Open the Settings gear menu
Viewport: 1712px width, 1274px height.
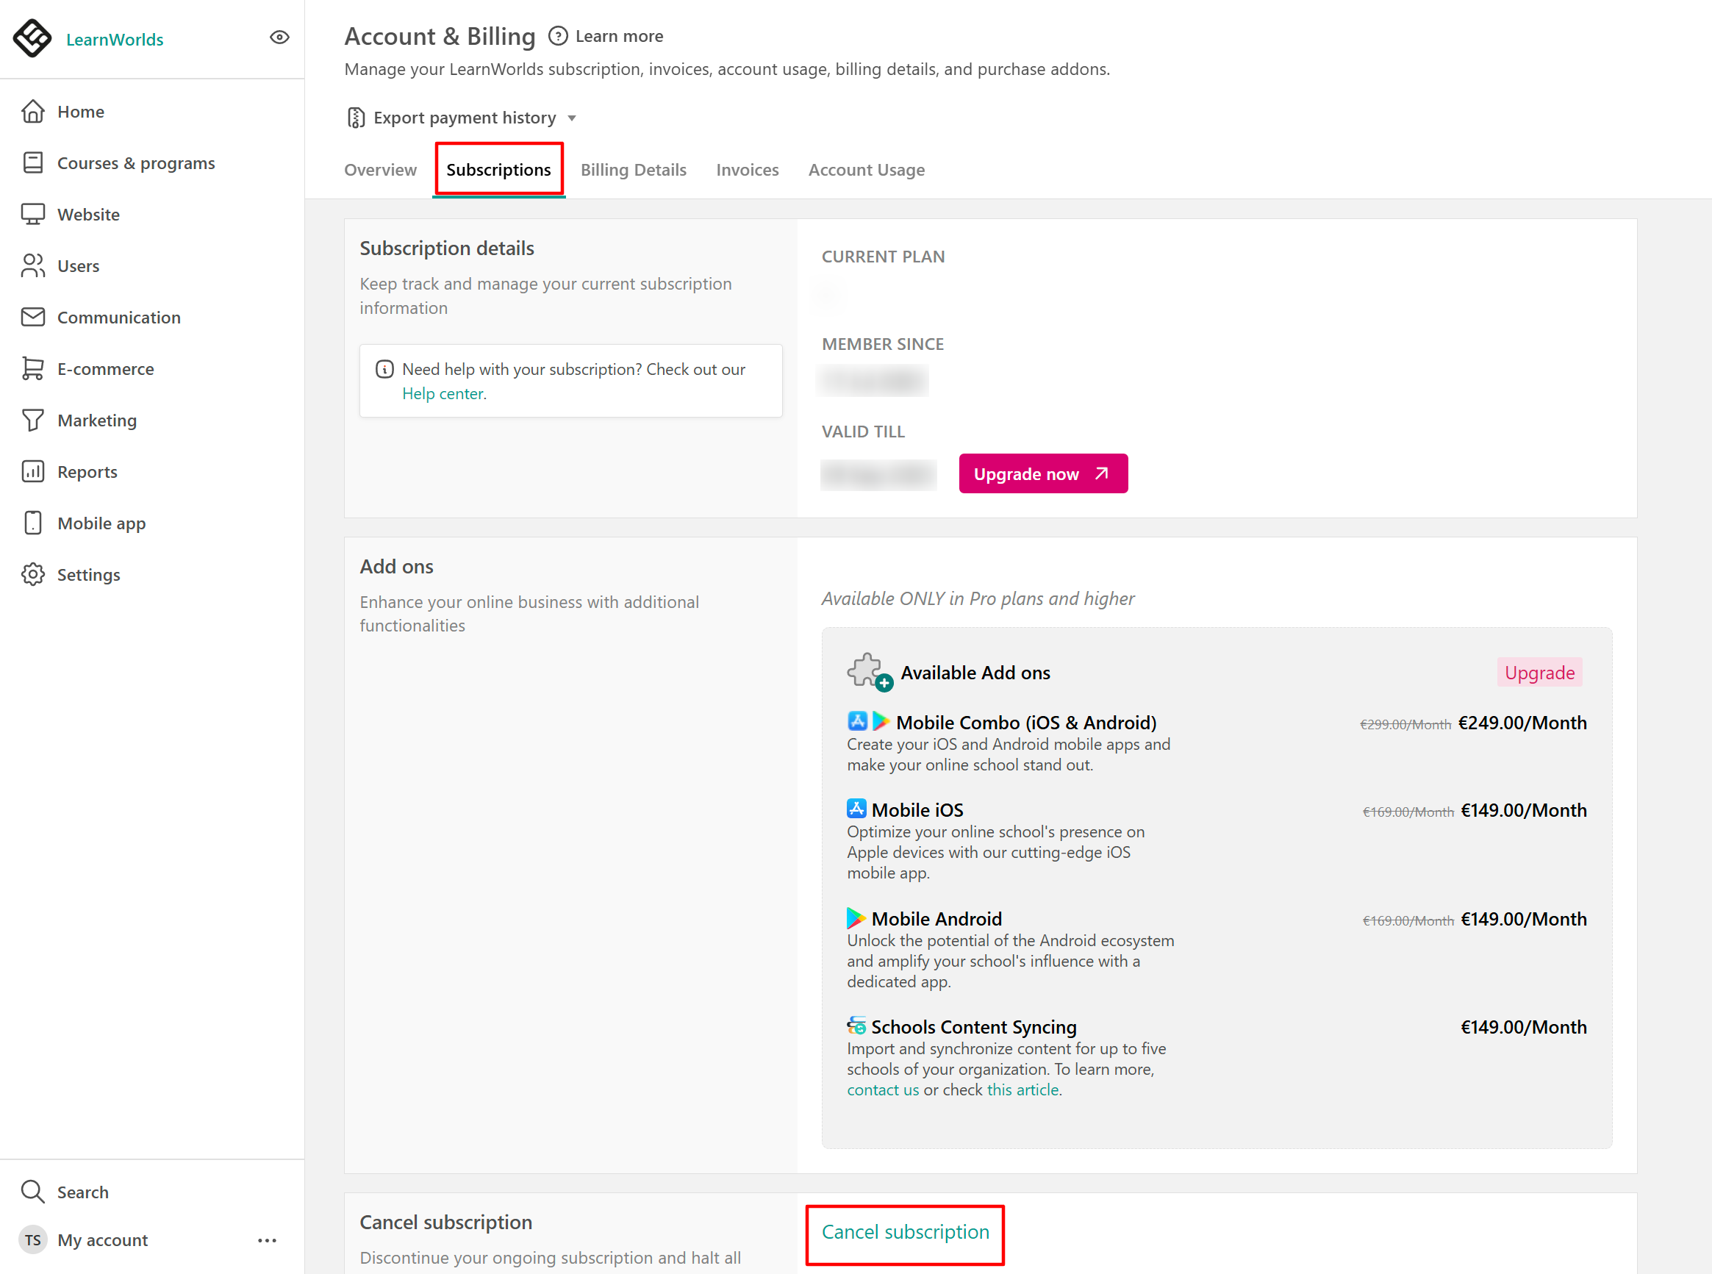[x=88, y=575]
